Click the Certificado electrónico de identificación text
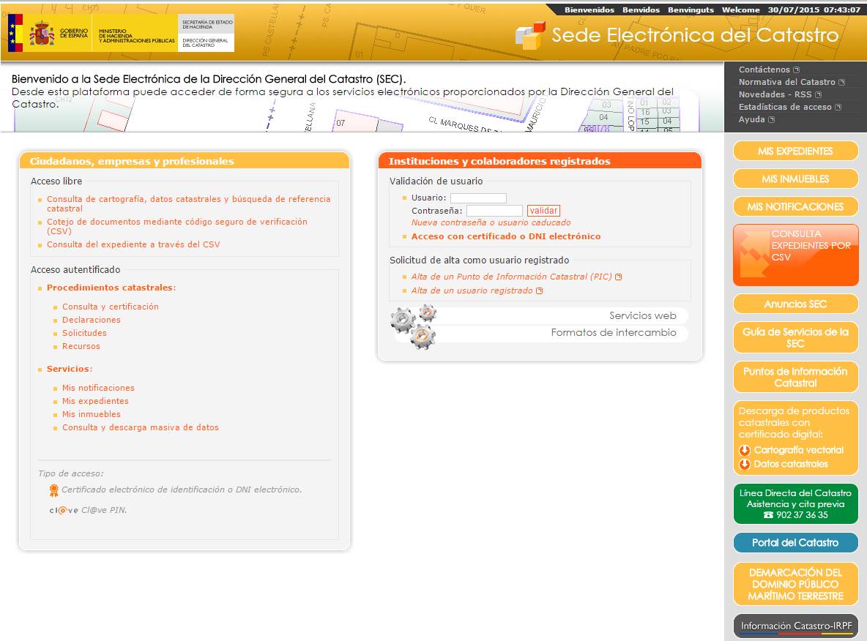867x641 pixels. [182, 490]
